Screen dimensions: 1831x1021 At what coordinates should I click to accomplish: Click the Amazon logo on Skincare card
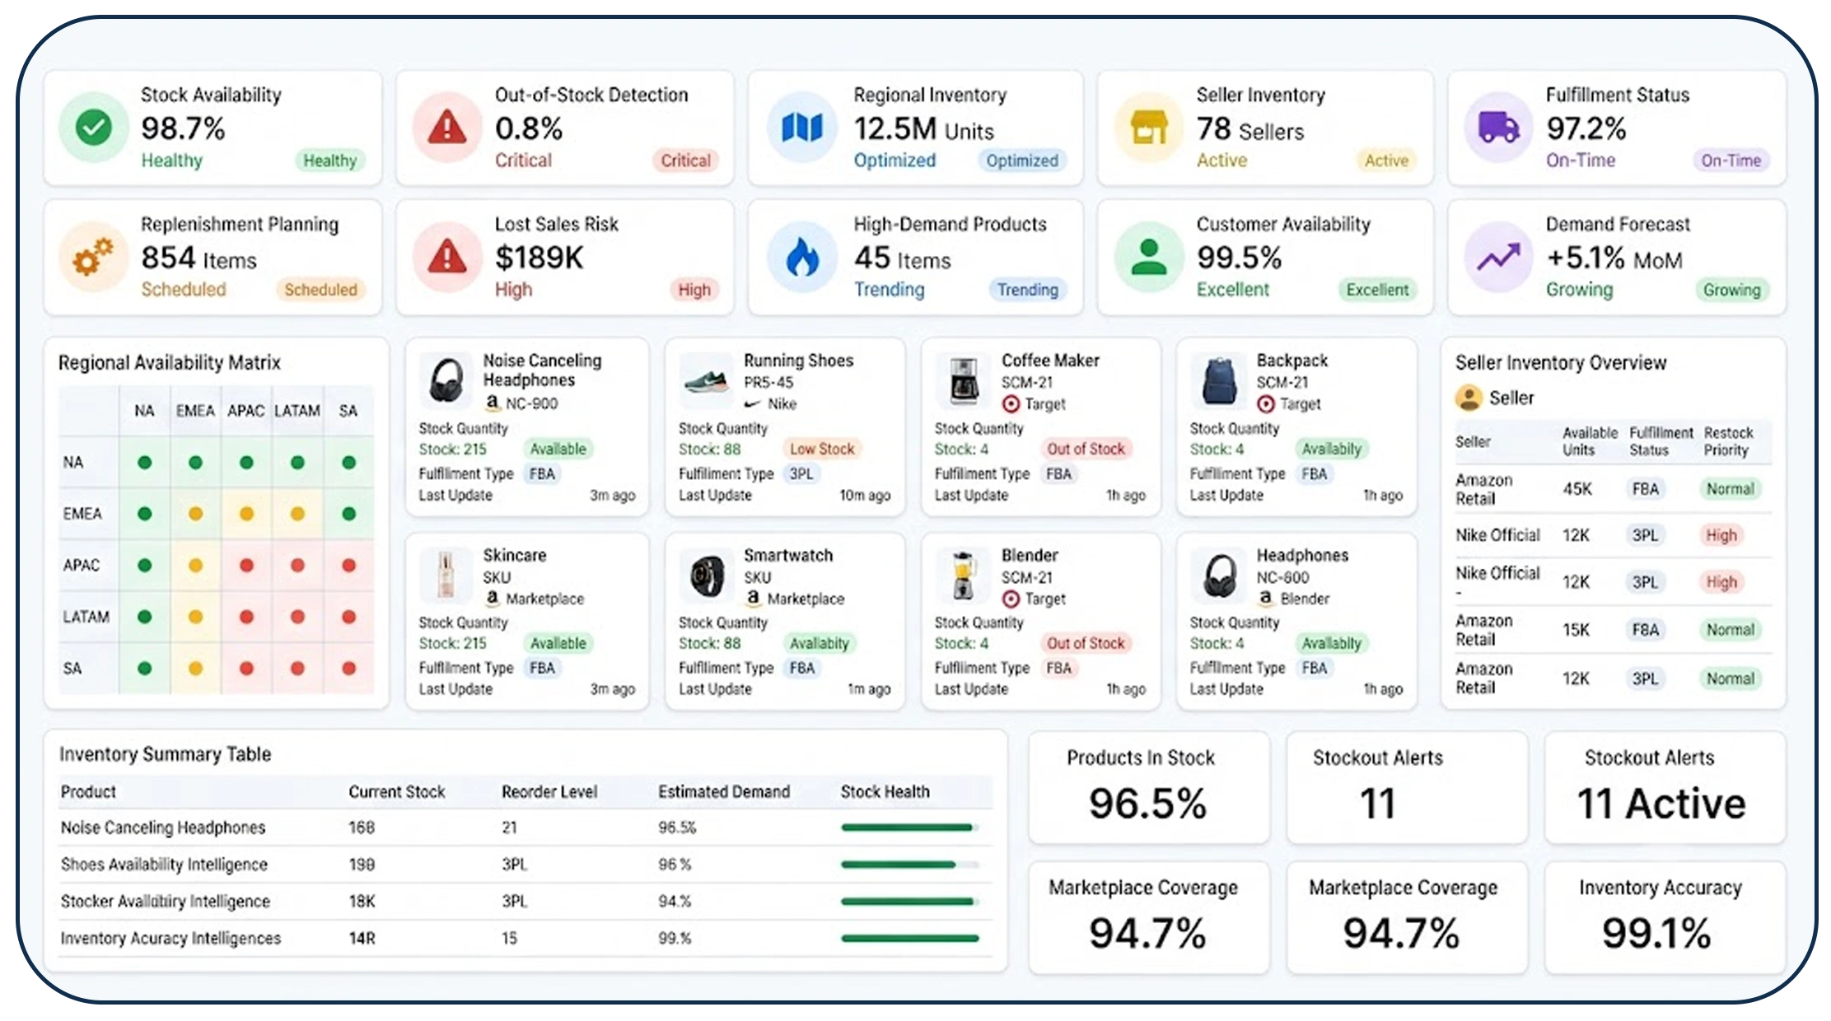pos(493,598)
